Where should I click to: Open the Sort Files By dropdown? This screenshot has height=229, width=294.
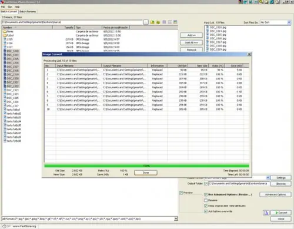(x=289, y=22)
